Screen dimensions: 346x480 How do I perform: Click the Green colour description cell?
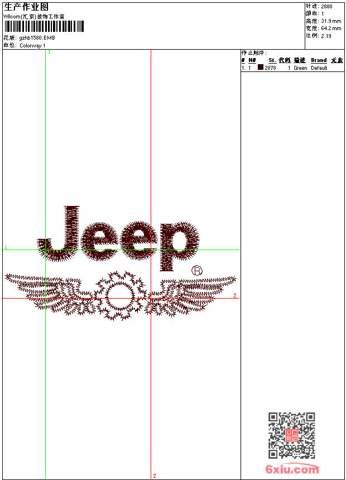click(x=300, y=68)
